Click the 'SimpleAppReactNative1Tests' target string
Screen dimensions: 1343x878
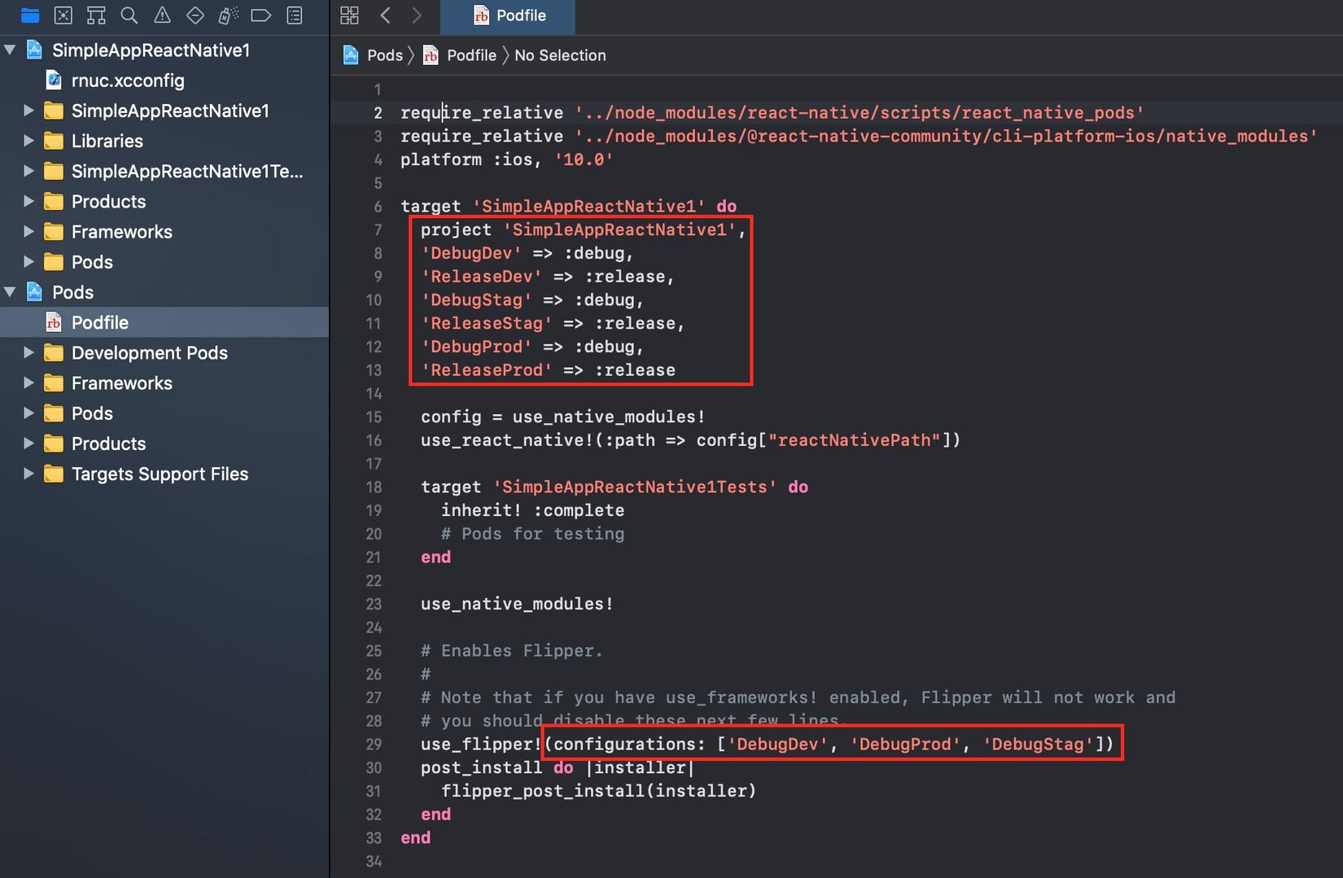coord(635,487)
